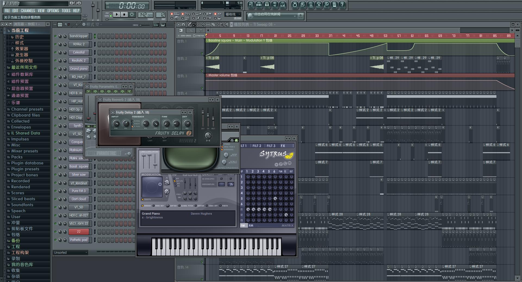This screenshot has height=282, width=522.
Task: Select the Grand piano channel button
Action: coord(79,68)
